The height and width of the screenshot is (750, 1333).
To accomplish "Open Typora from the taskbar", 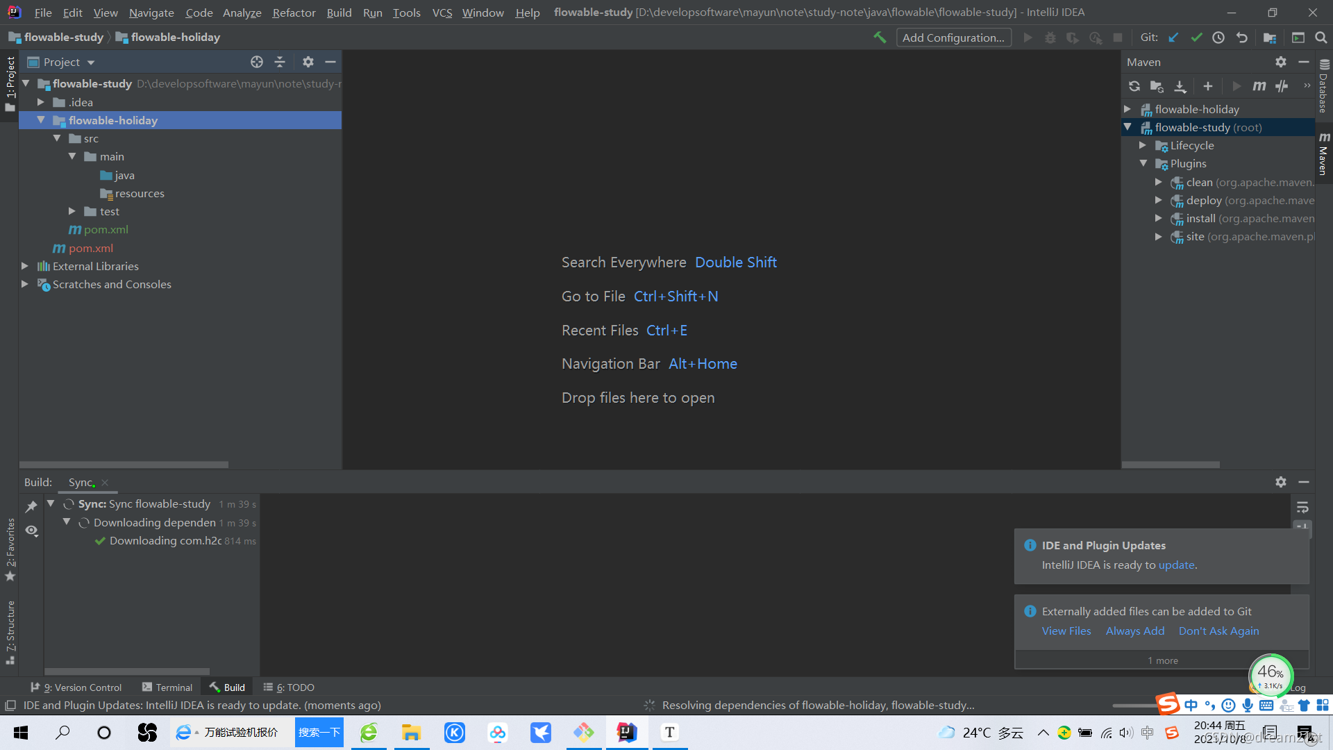I will pos(669,732).
